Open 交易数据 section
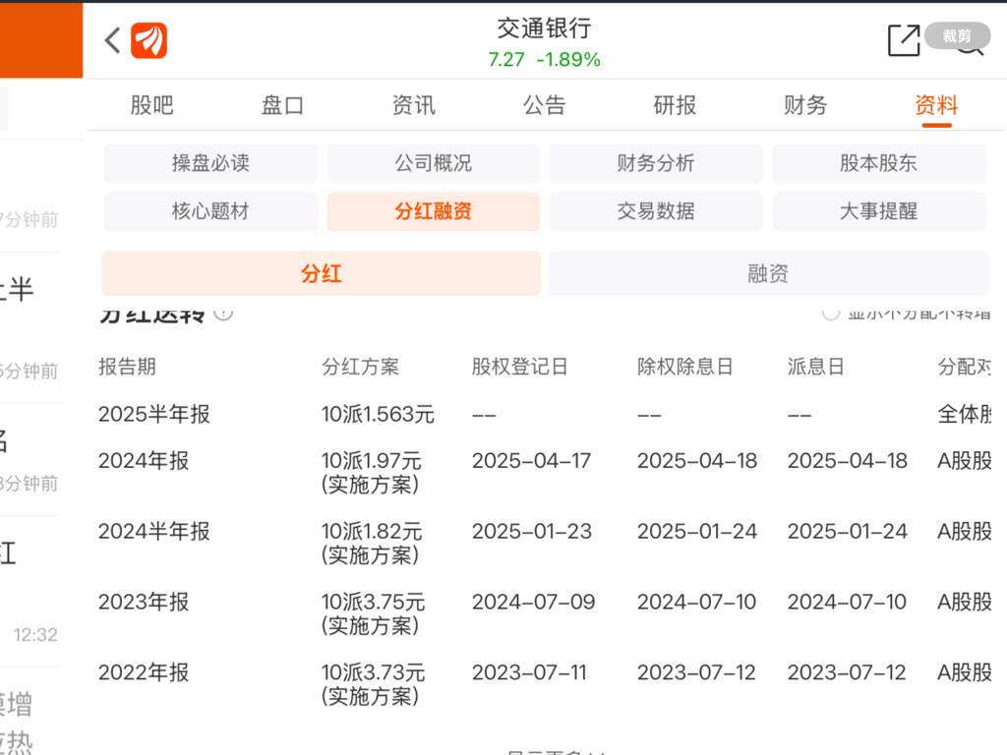Image resolution: width=1007 pixels, height=755 pixels. (656, 211)
